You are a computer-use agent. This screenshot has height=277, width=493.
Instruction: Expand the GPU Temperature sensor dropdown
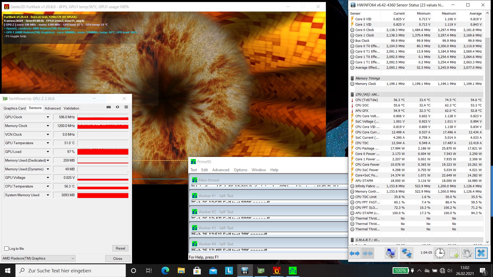pos(48,143)
